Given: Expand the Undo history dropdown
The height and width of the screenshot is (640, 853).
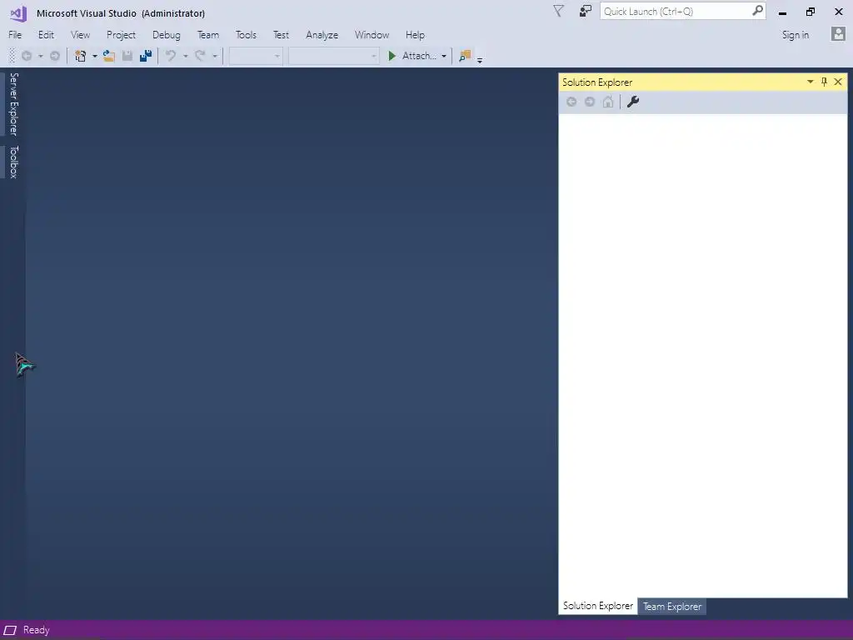Looking at the screenshot, I should [186, 56].
